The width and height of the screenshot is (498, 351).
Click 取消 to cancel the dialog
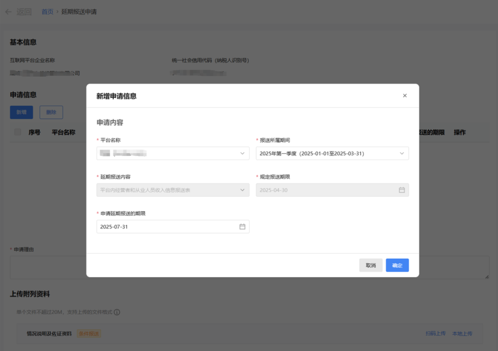point(371,265)
